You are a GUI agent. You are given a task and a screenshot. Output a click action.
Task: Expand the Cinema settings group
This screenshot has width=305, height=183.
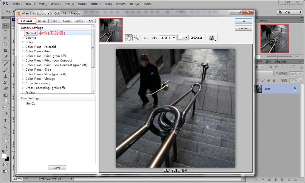(x=23, y=38)
